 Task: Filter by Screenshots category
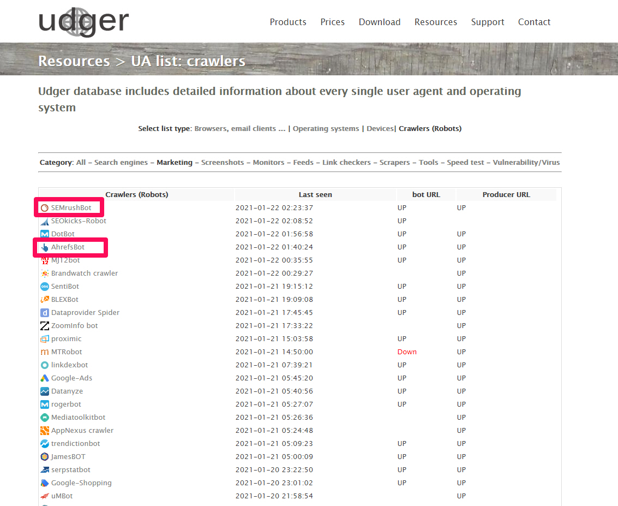click(222, 163)
